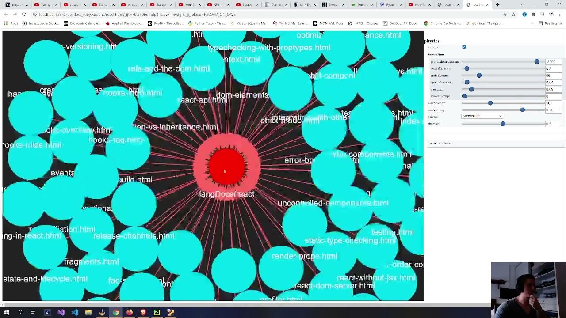
Task: Switch to the Python browser tab
Action: pos(390,4)
